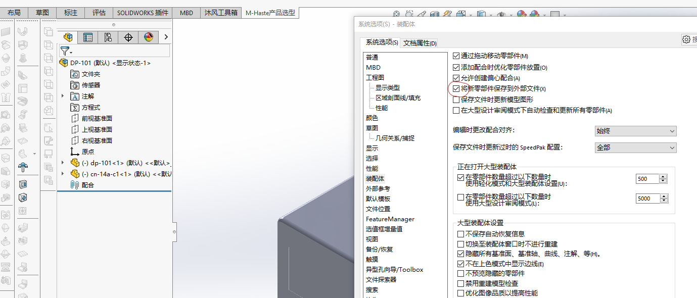Toggle 添加配合时优化零部件放置 checkbox

coord(456,67)
